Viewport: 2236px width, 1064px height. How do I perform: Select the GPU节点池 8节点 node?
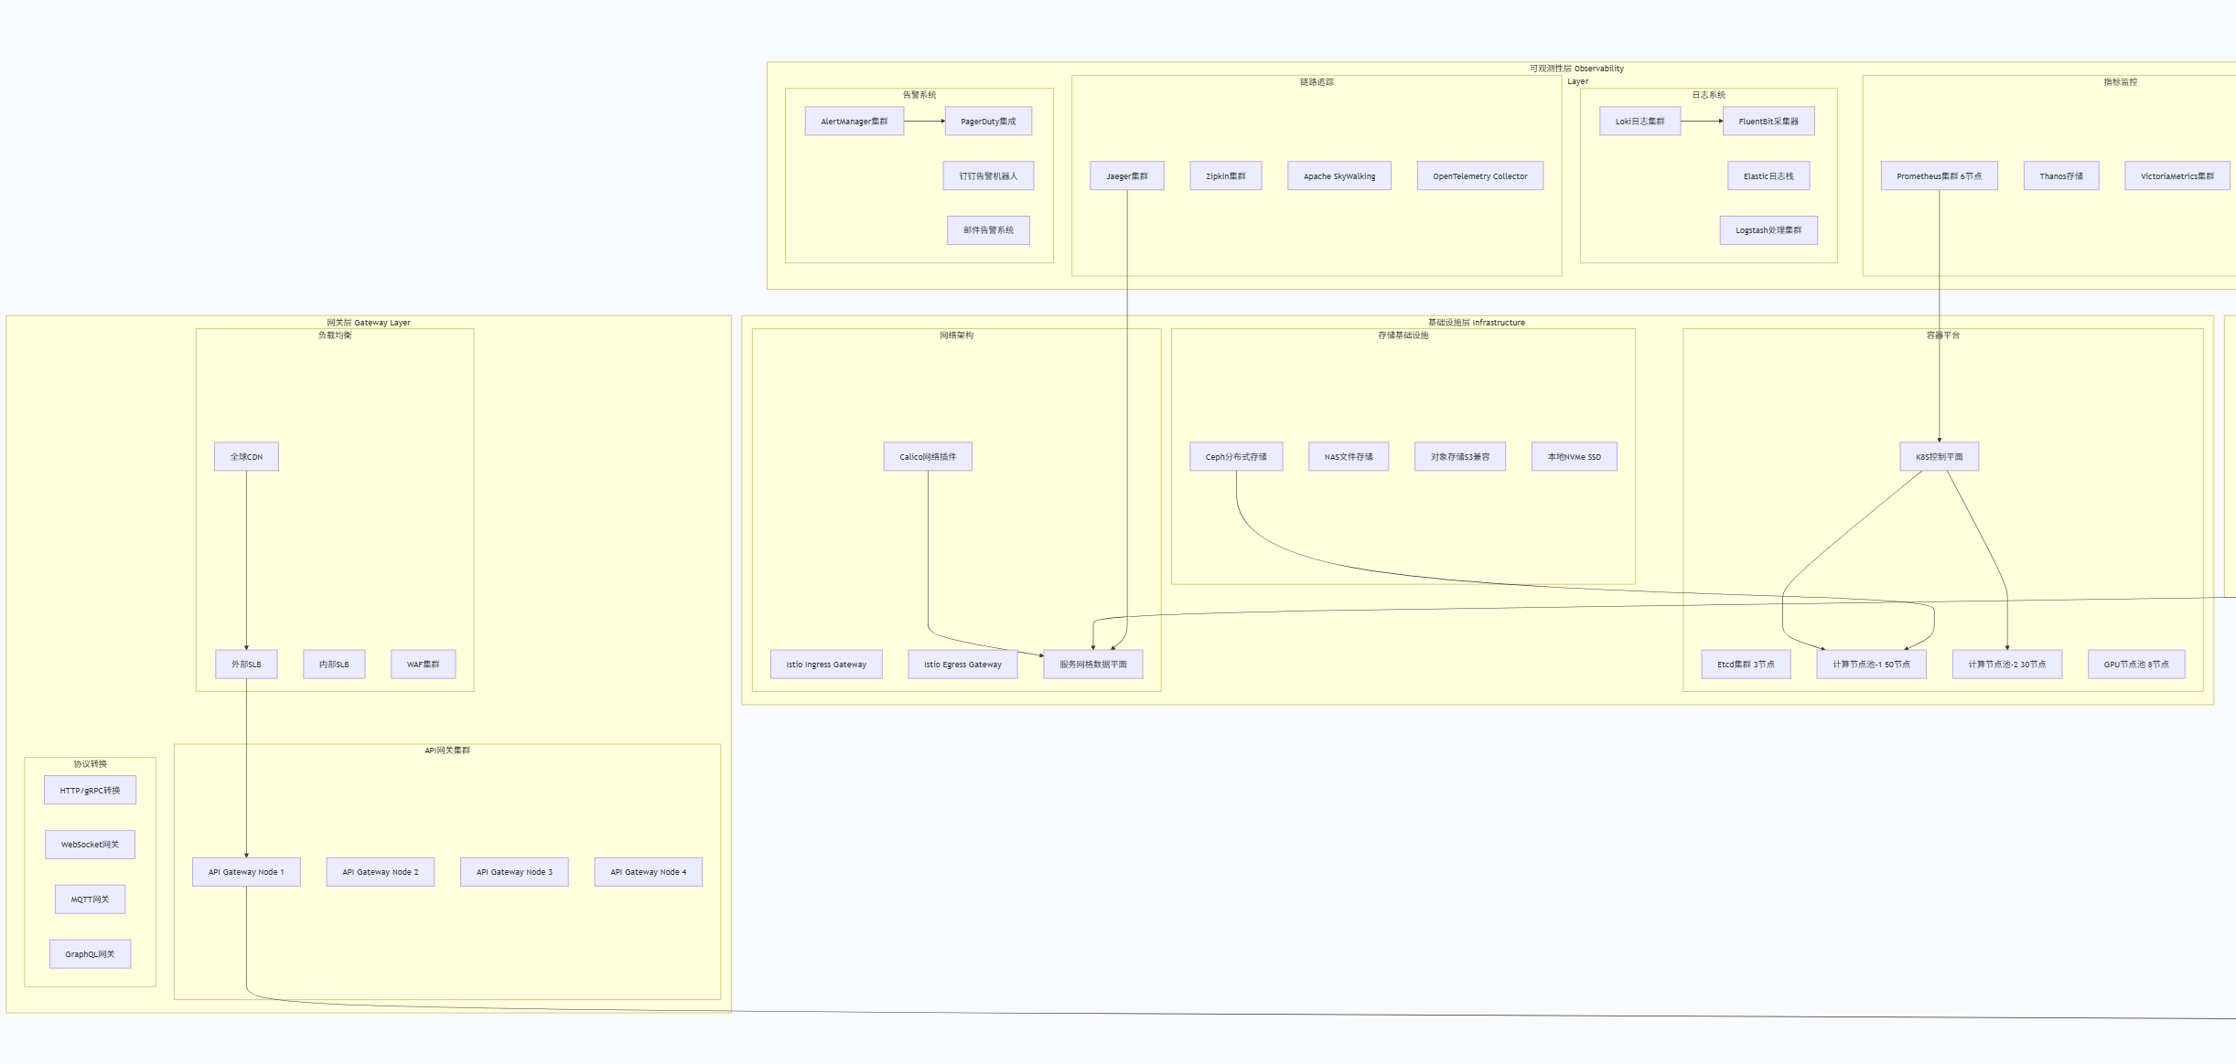[x=2135, y=665]
